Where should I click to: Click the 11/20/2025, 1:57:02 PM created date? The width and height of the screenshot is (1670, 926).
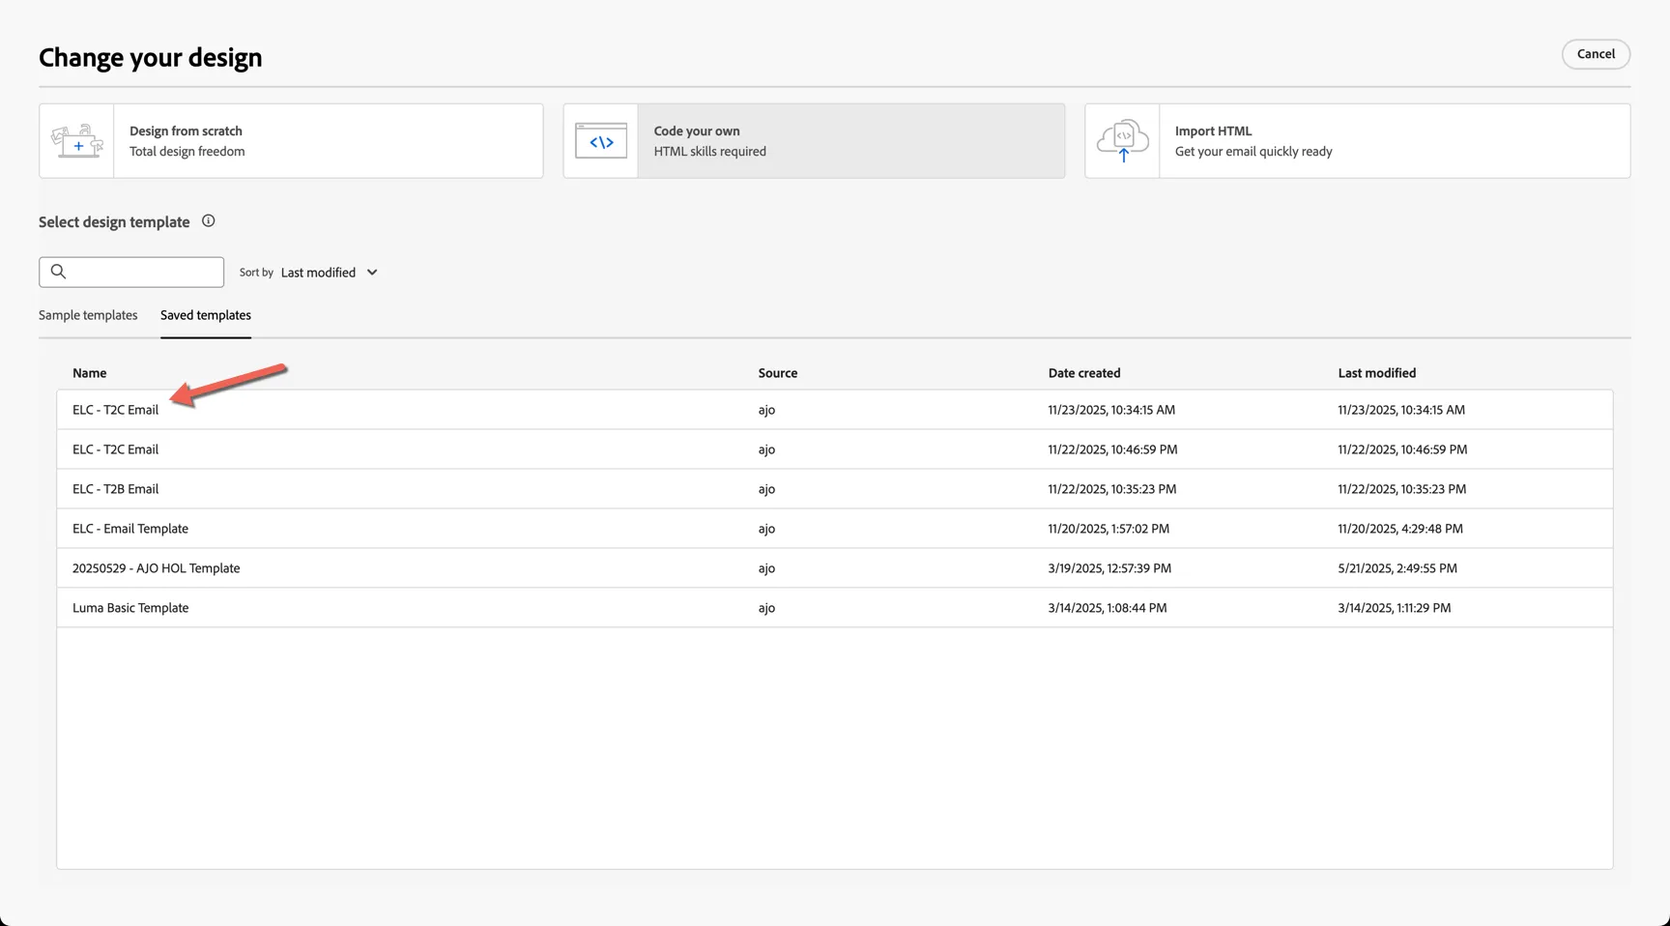pyautogui.click(x=1109, y=529)
